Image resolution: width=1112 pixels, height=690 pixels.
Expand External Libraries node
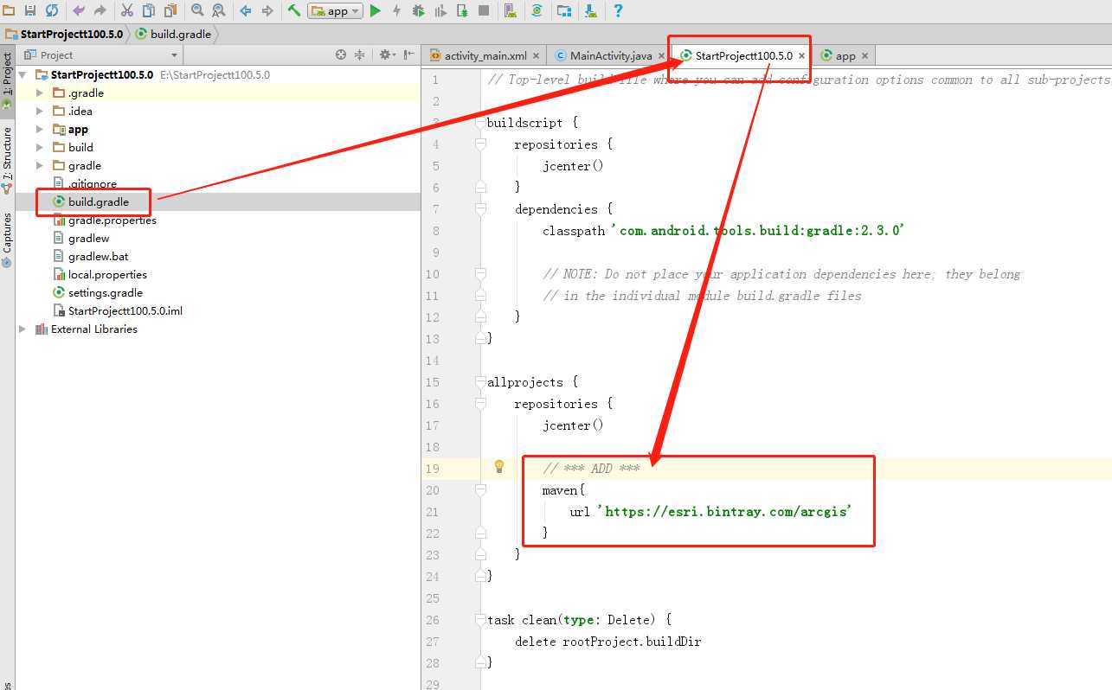click(x=22, y=329)
